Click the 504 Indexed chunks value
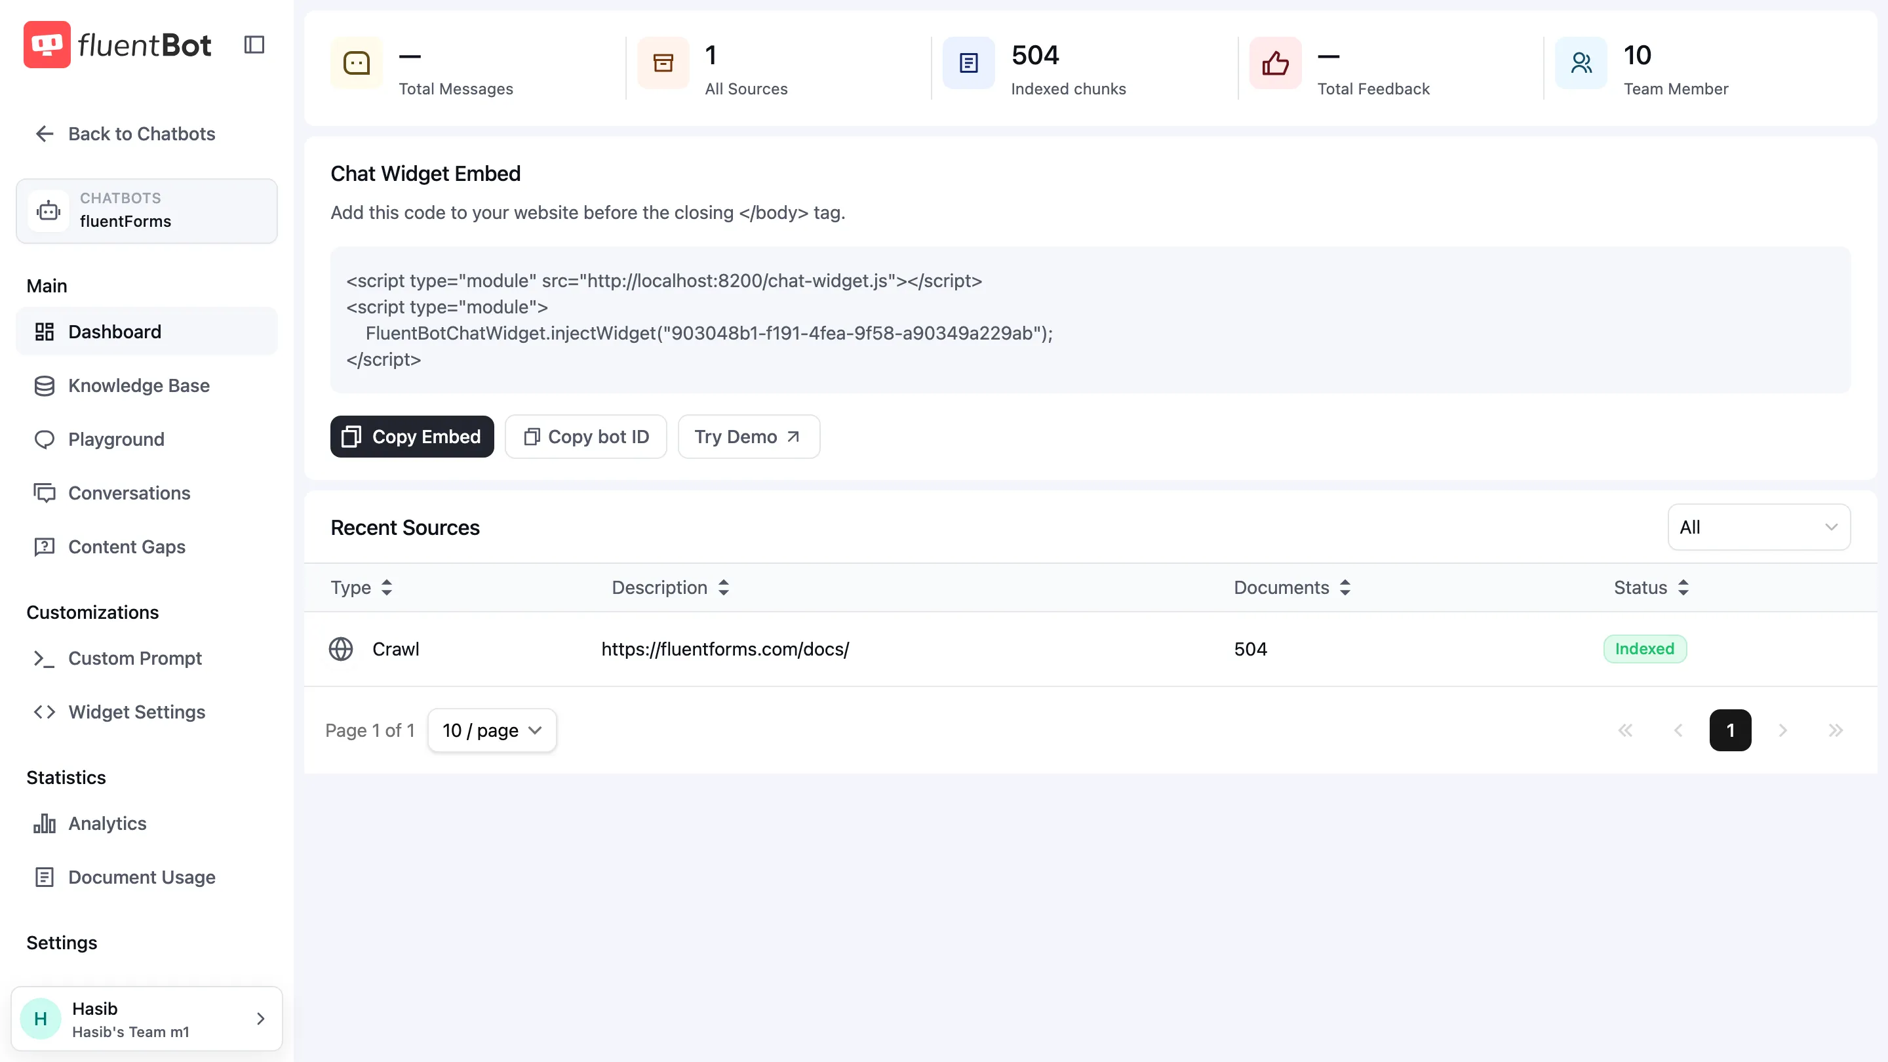Image resolution: width=1888 pixels, height=1062 pixels. coord(1035,55)
